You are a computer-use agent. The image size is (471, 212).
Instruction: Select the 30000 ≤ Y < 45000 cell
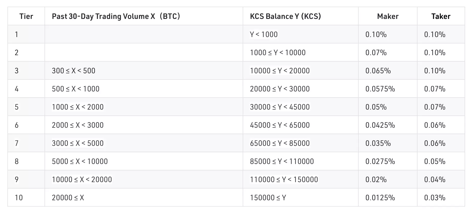pyautogui.click(x=280, y=107)
